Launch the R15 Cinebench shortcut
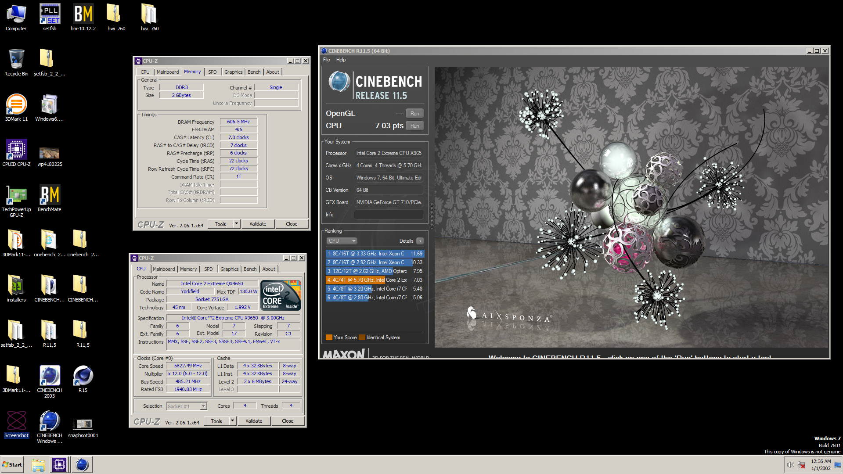 click(x=83, y=379)
